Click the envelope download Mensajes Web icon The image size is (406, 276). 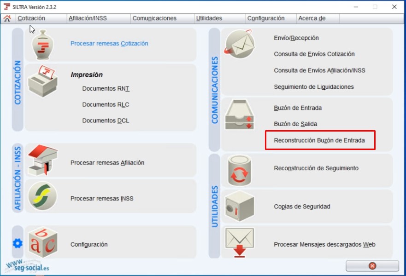pos(240,242)
